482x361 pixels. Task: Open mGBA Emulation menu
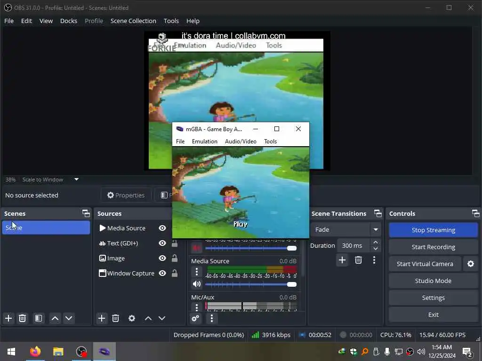[x=204, y=141]
